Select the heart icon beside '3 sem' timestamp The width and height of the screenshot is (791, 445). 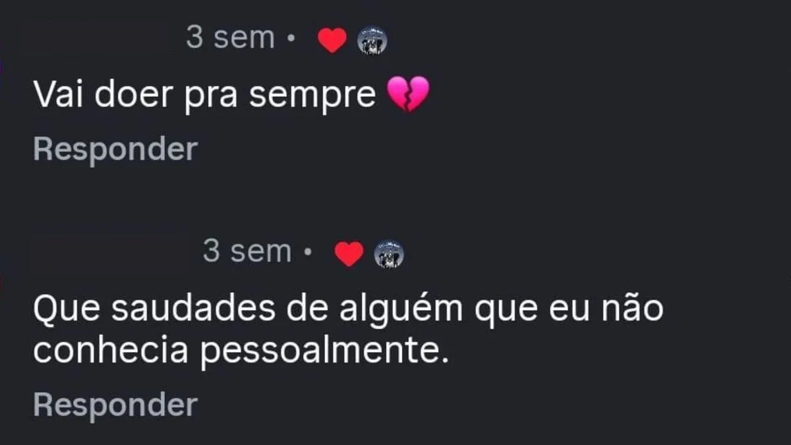pos(332,38)
